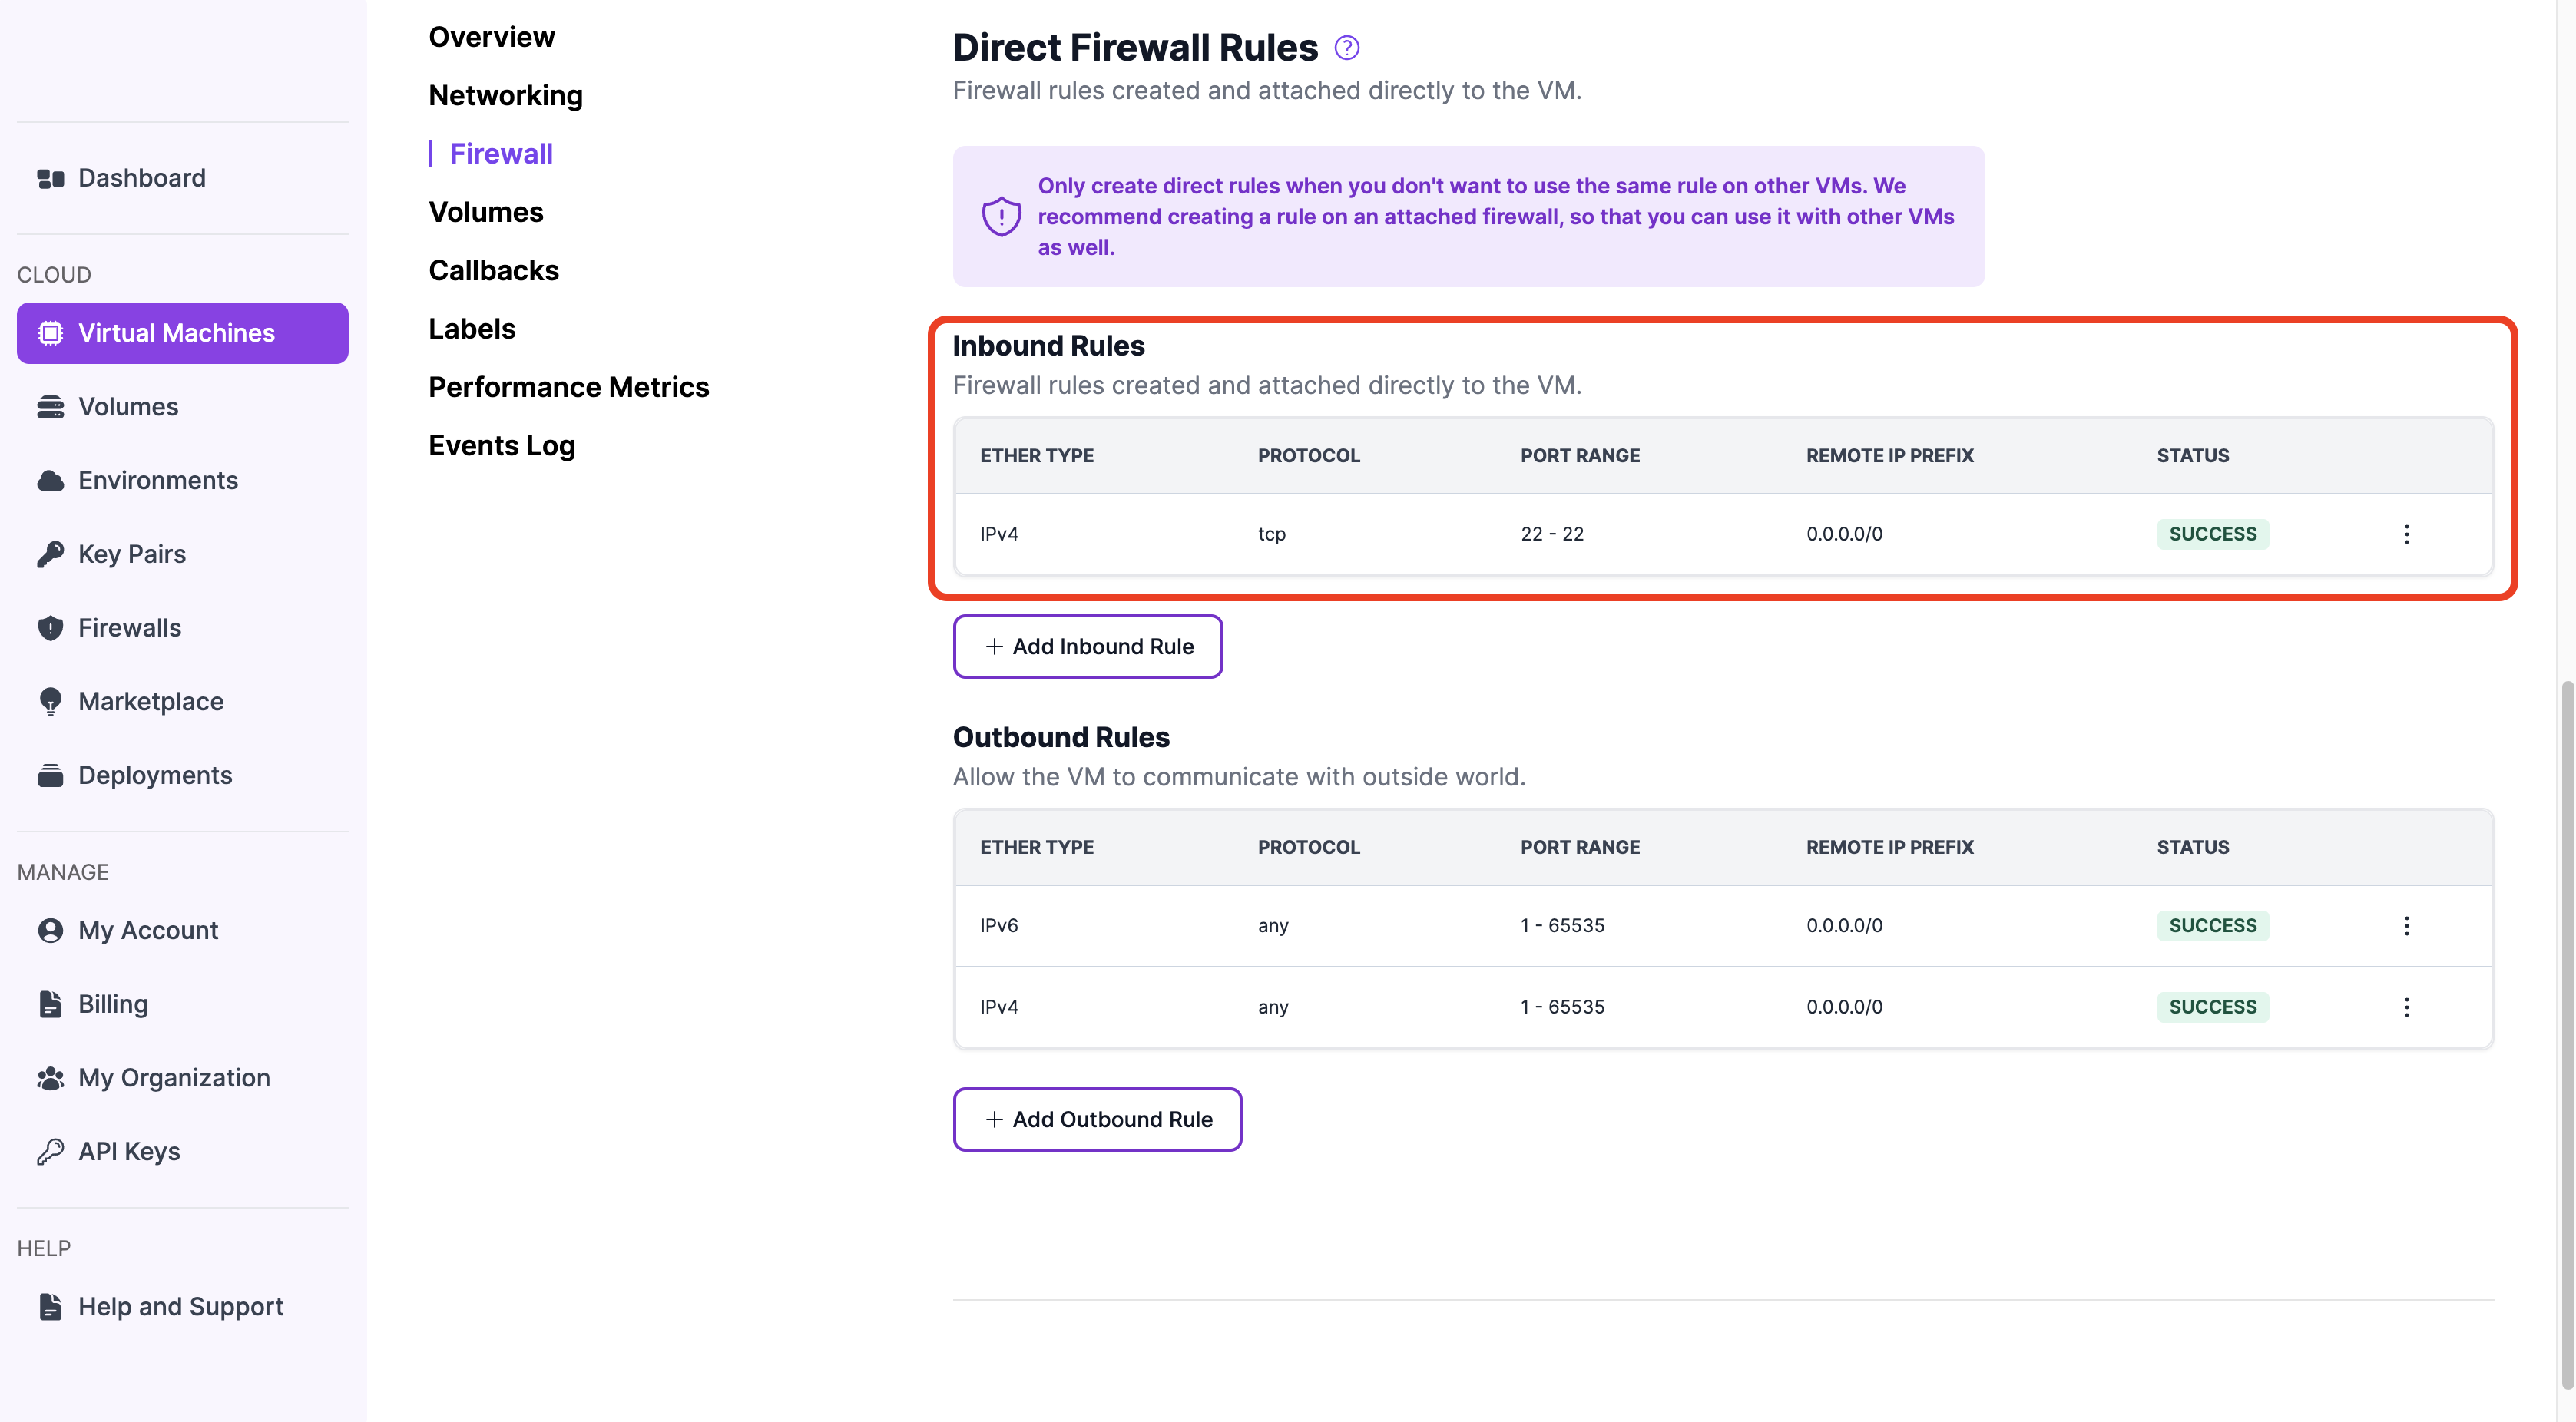The image size is (2576, 1422).
Task: Click the Billing document icon
Action: [50, 1004]
